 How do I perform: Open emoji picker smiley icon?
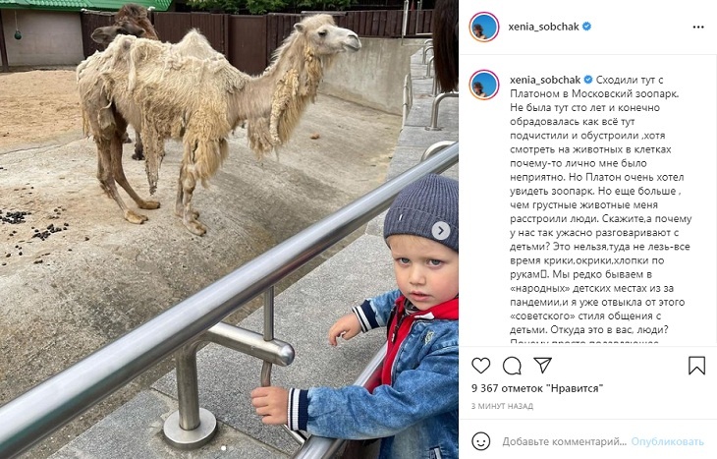pyautogui.click(x=480, y=441)
